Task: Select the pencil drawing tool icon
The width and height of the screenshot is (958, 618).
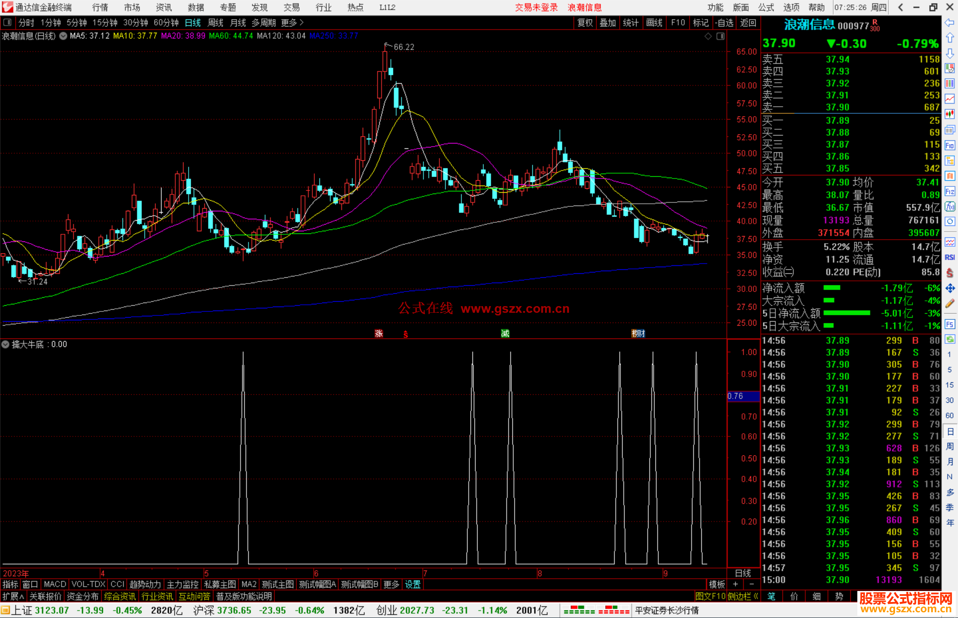Action: (x=950, y=303)
